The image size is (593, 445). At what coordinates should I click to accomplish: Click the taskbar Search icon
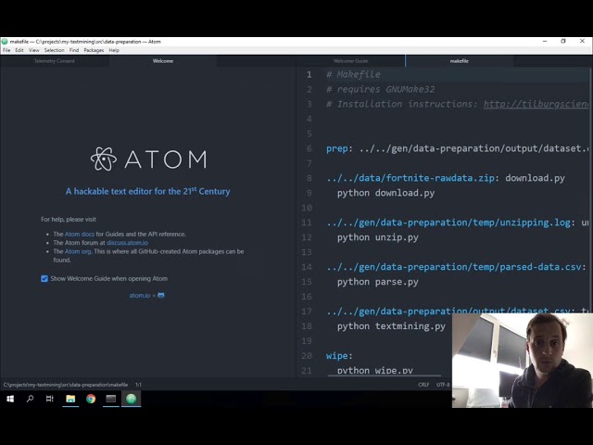point(30,399)
